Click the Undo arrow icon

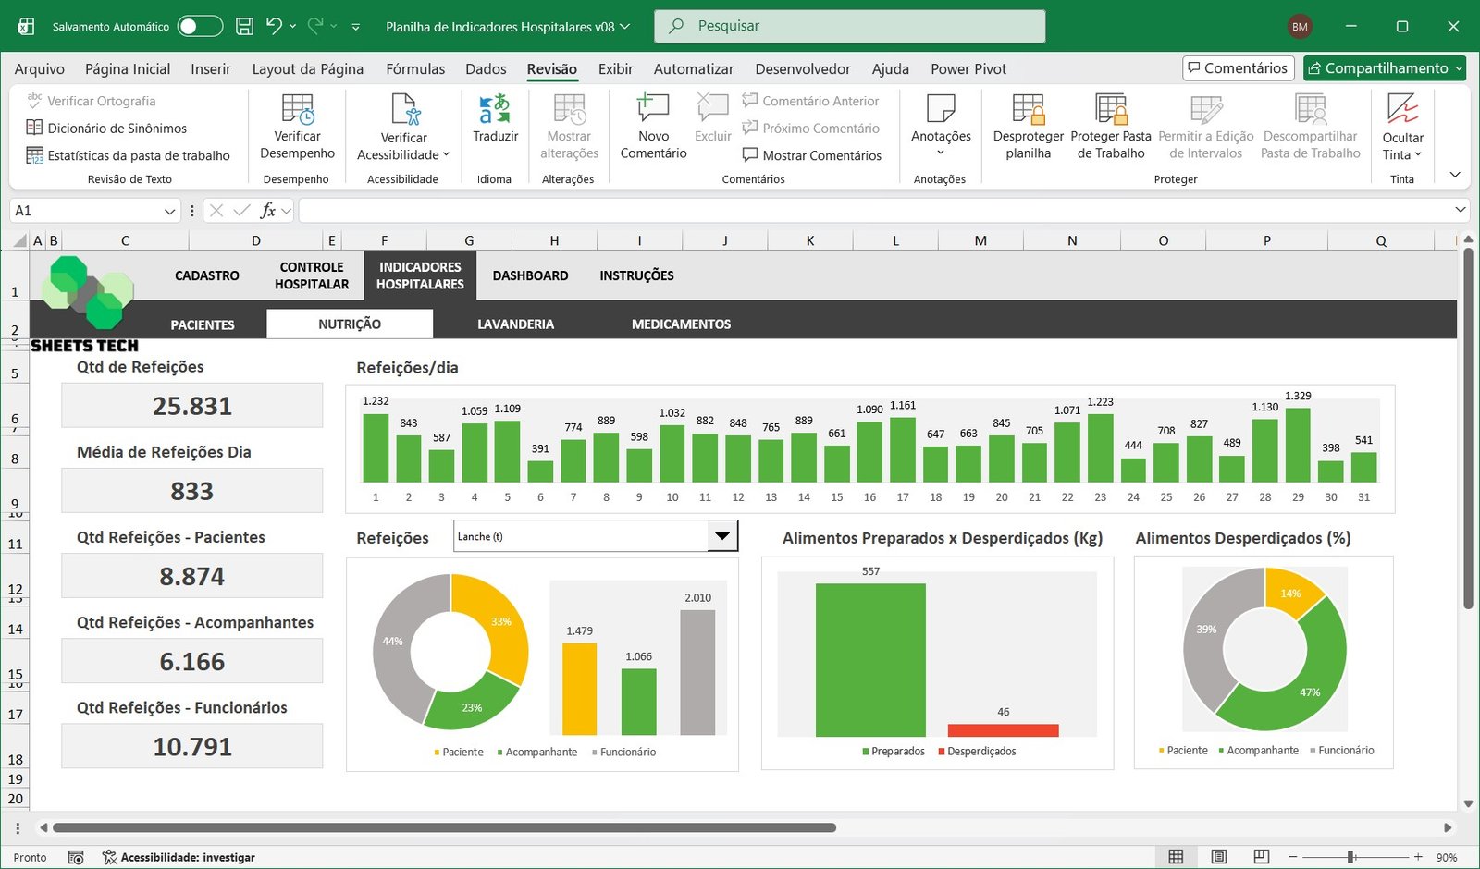(274, 26)
